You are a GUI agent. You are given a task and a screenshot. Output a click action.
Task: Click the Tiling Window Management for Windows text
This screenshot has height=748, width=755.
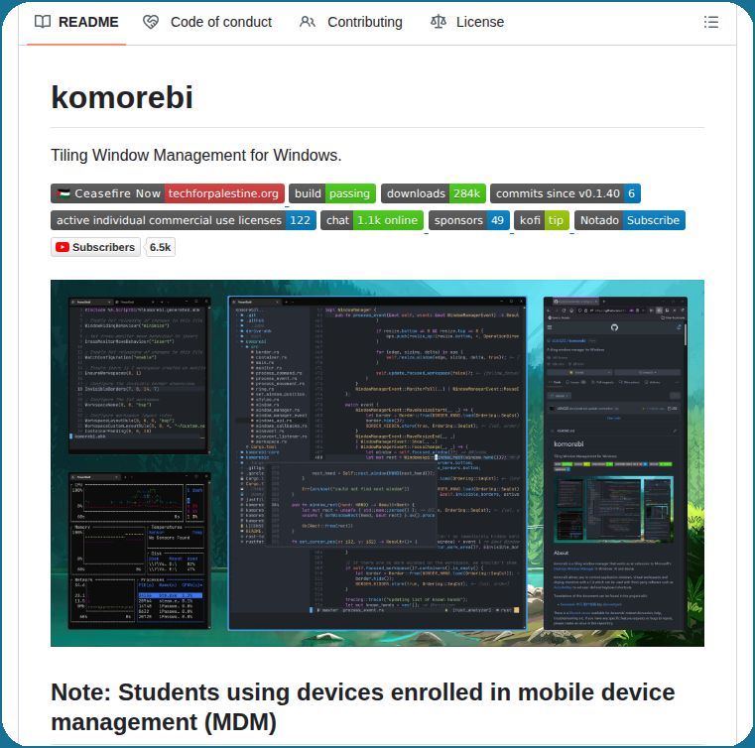click(196, 156)
